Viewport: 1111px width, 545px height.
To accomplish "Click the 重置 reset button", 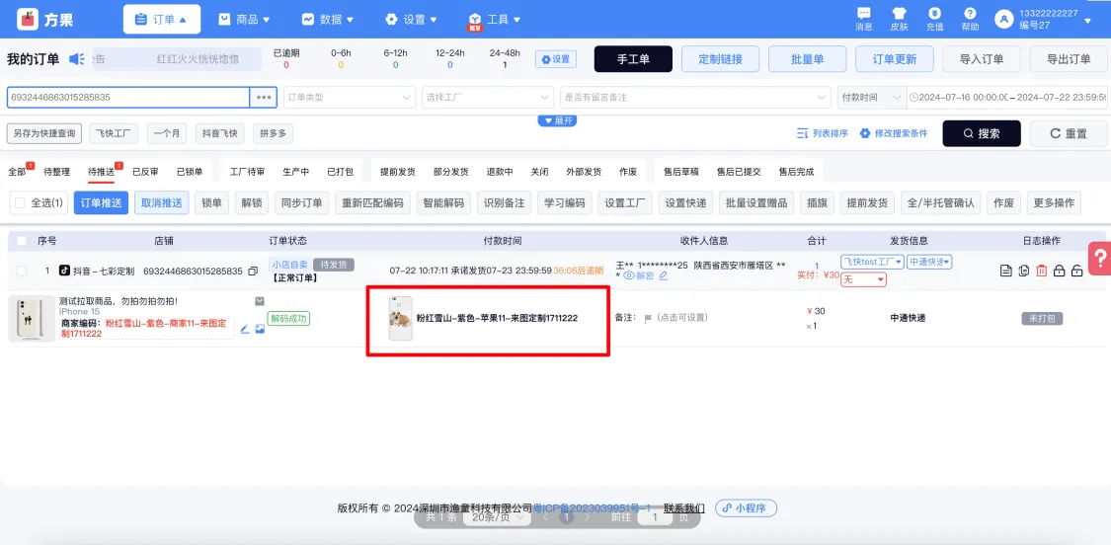I will 1069,133.
